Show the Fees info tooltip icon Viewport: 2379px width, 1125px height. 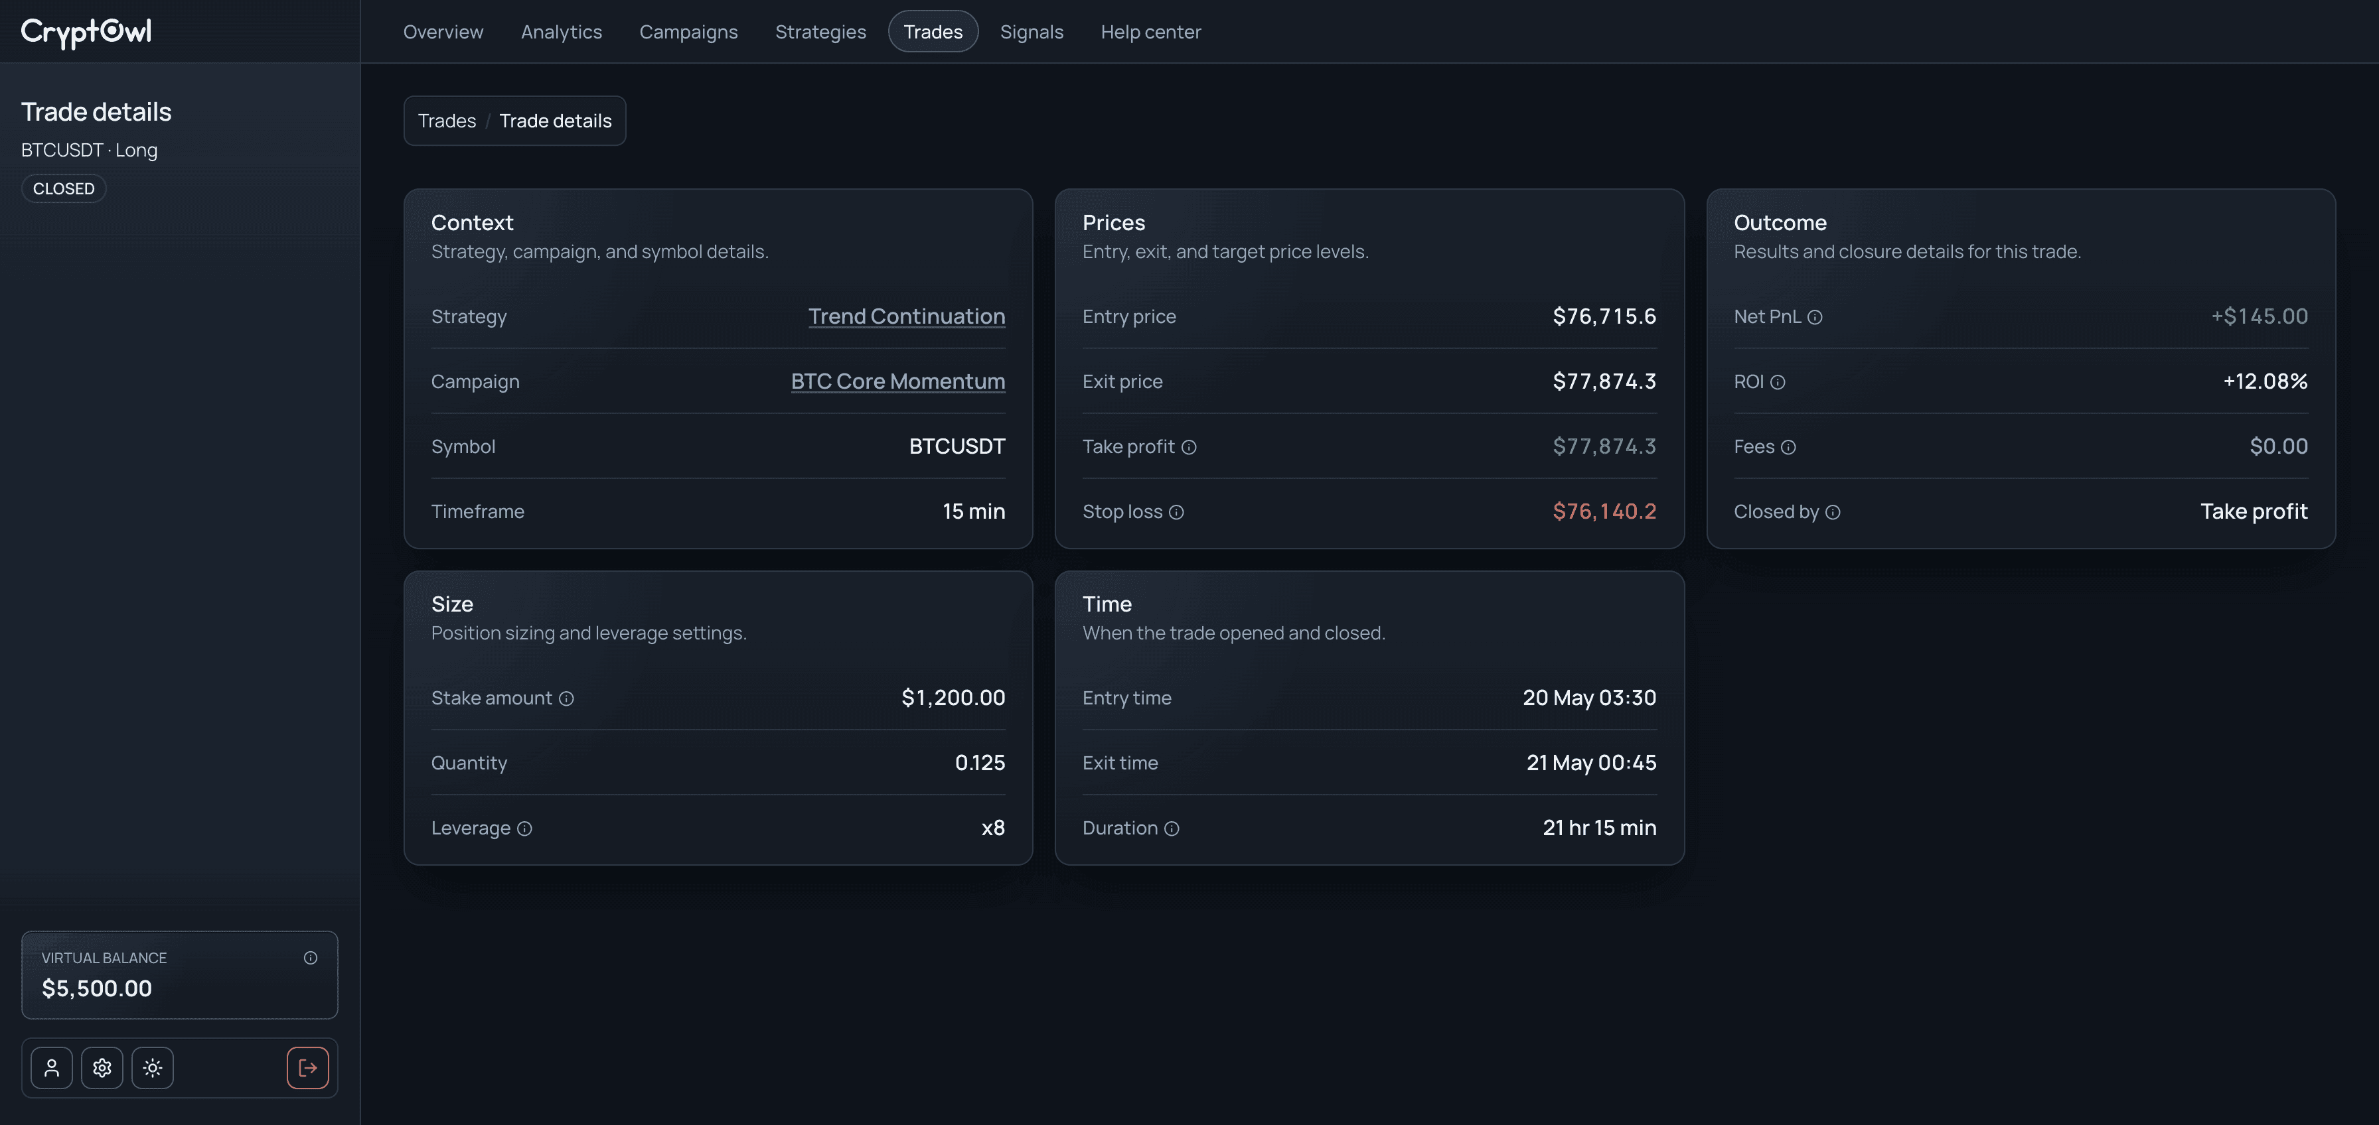(x=1788, y=448)
